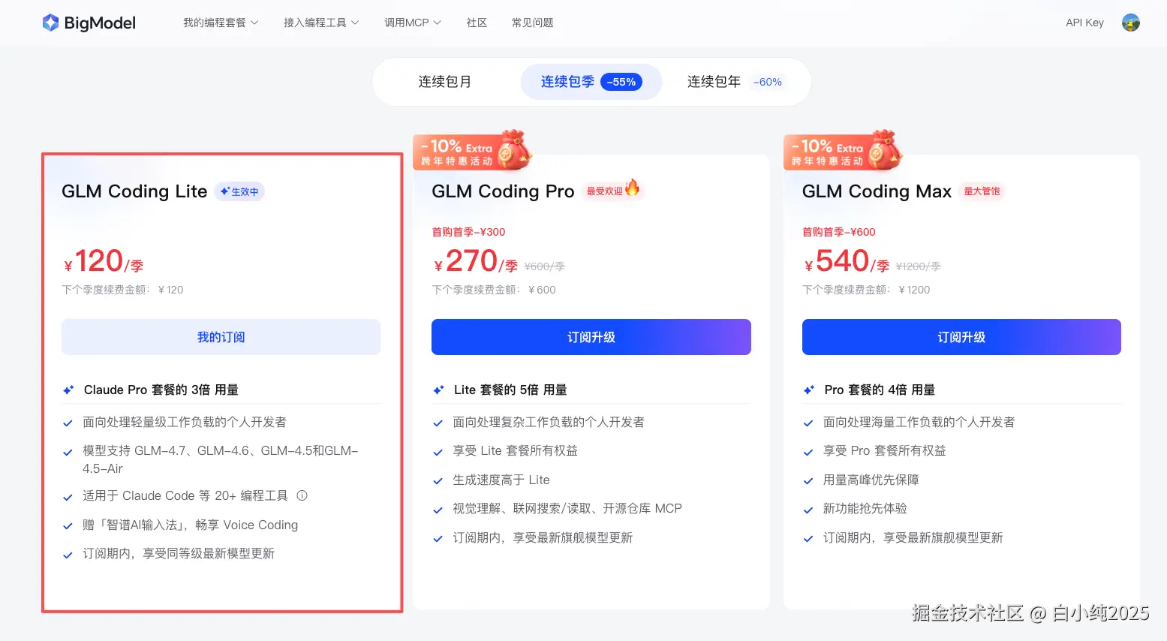Click 享受 Lite 套餐所有权益 text

coord(515,451)
